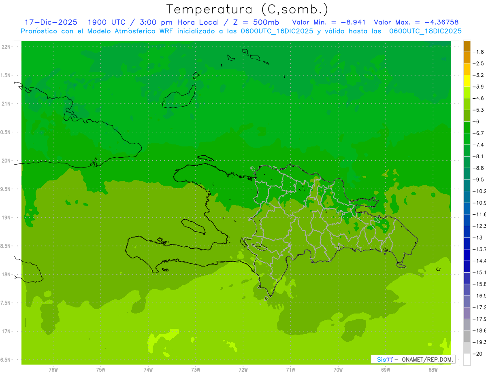Click the "Valor Max. = -4.36758" text
The height and width of the screenshot is (375, 486).
pos(416,22)
